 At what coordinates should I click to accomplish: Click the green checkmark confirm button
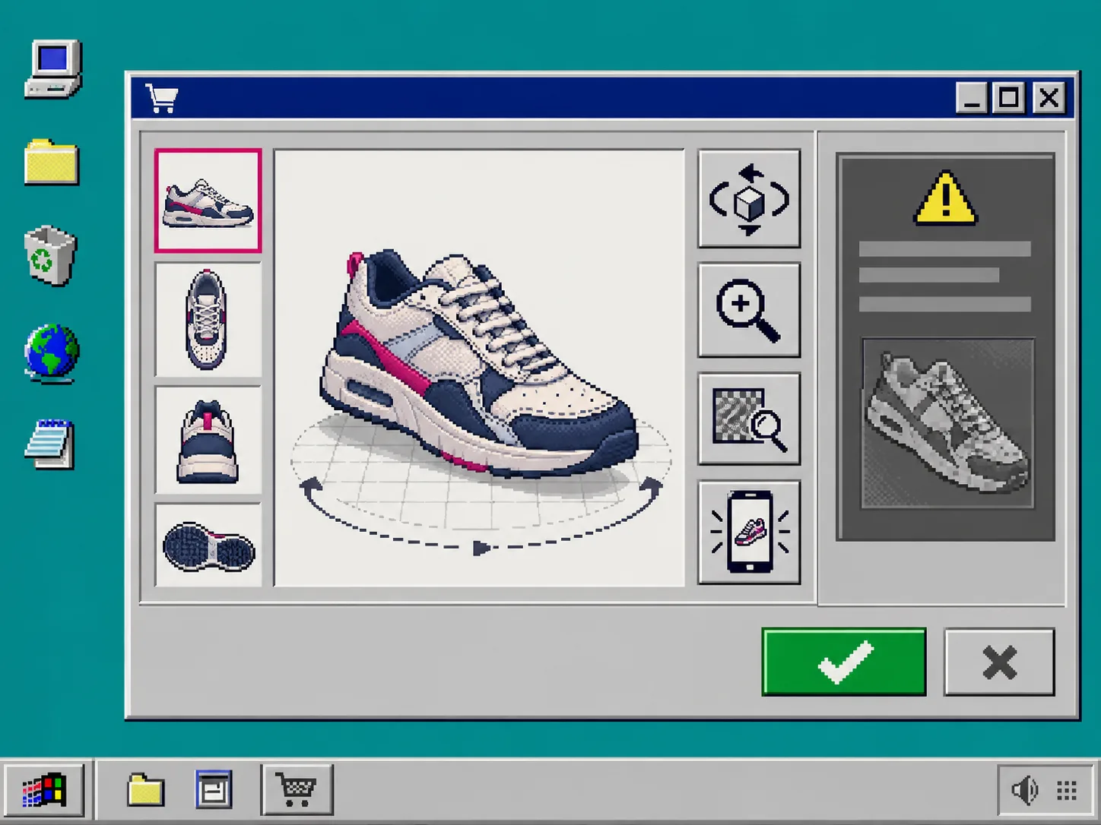point(844,662)
